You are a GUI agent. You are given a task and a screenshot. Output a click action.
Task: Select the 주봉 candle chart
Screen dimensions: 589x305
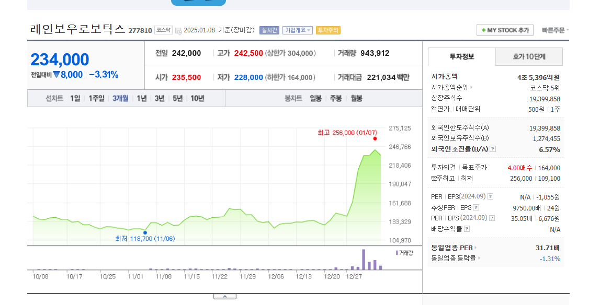click(336, 98)
